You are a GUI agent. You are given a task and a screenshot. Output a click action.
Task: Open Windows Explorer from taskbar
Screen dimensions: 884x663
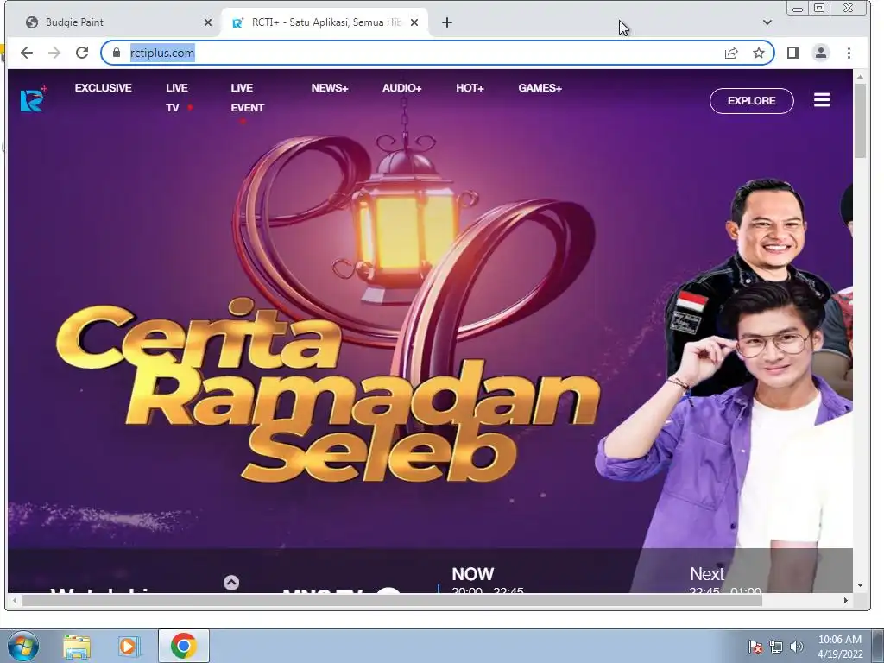[x=77, y=647]
